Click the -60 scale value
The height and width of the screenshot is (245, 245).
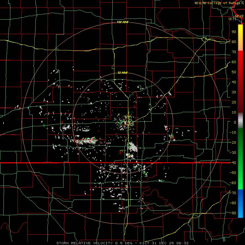233,183
